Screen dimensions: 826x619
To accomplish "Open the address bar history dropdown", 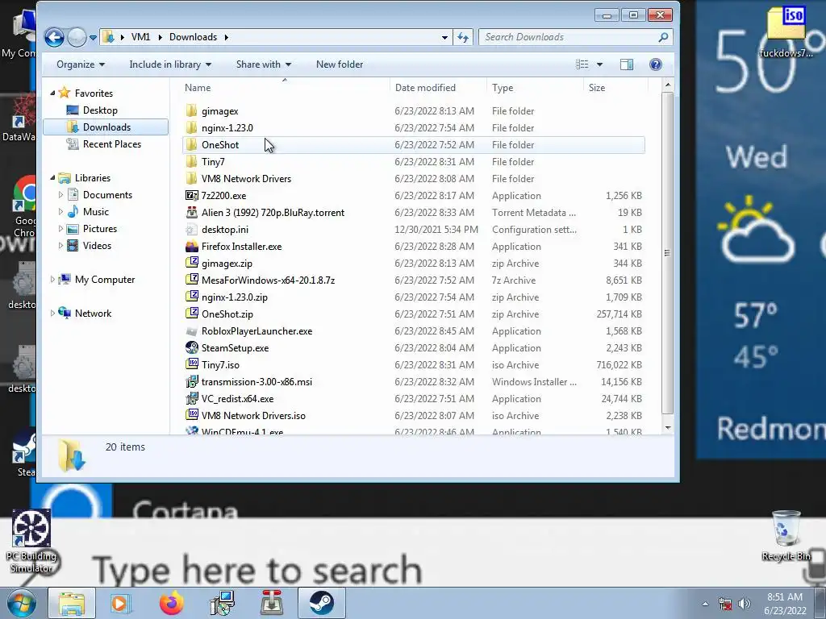I will (444, 37).
